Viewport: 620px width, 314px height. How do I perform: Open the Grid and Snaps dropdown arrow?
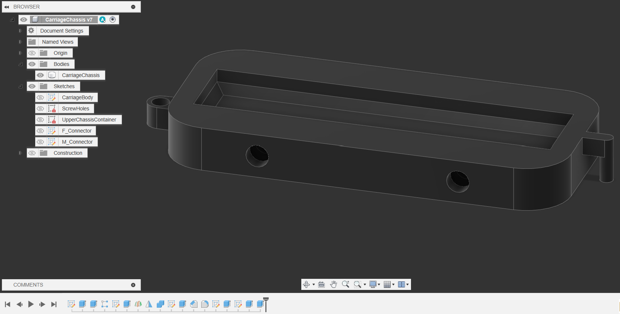393,284
